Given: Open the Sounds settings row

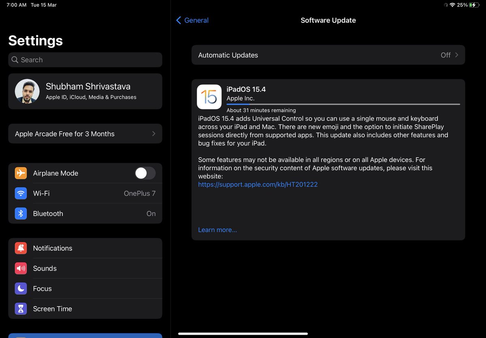Looking at the screenshot, I should [85, 268].
